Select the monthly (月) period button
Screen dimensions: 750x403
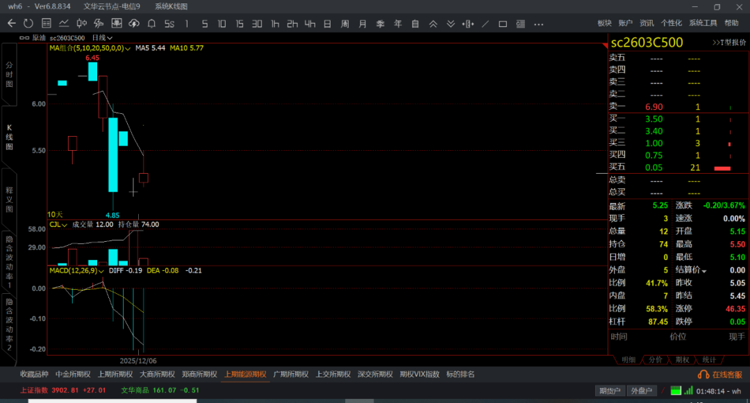point(362,24)
